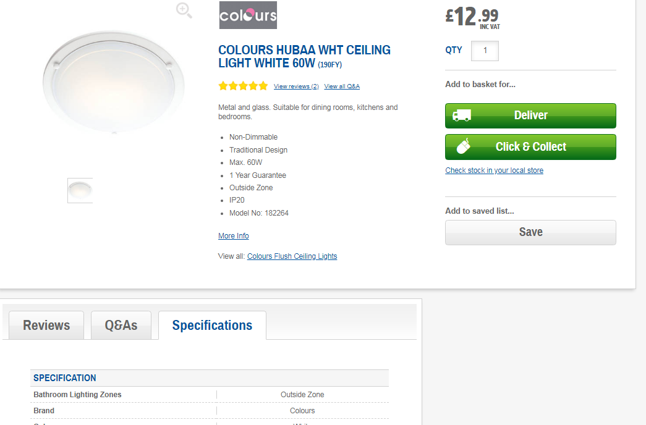
Task: Follow the More Info link
Action: [234, 236]
